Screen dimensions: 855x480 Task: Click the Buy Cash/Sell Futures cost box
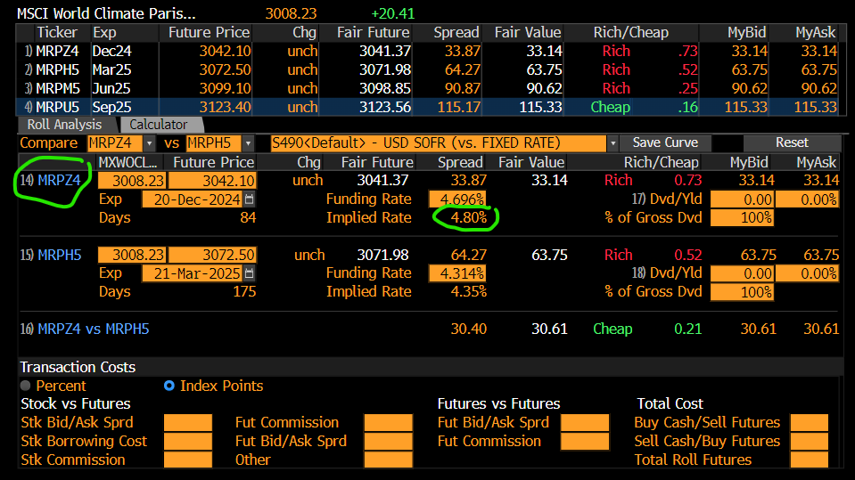coord(810,423)
